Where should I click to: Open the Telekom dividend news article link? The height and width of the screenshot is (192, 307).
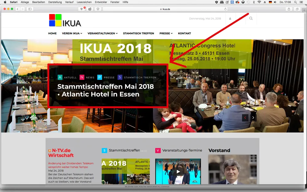(x=71, y=165)
